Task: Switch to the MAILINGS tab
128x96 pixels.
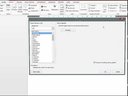Action: pos(52,2)
